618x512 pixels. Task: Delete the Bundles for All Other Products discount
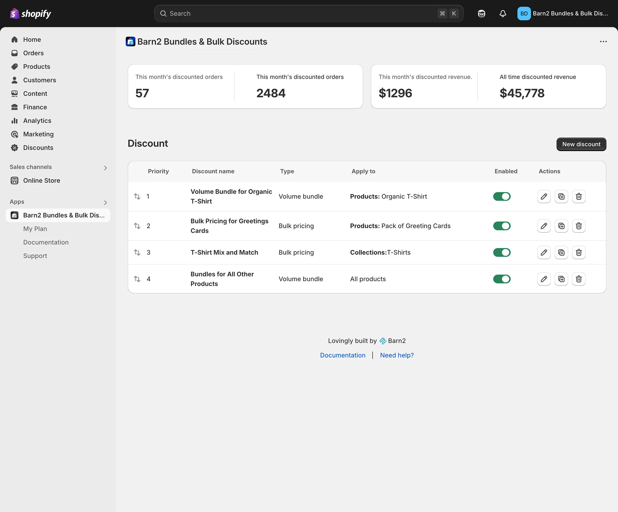click(x=578, y=279)
